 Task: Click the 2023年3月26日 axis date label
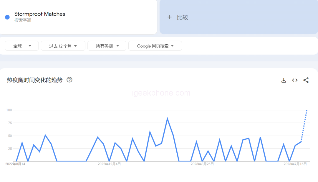202,164
